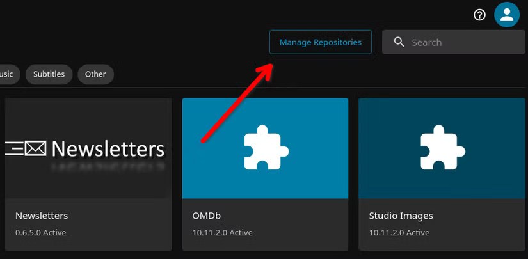Select the Other category chip
The image size is (528, 259).
coord(95,74)
